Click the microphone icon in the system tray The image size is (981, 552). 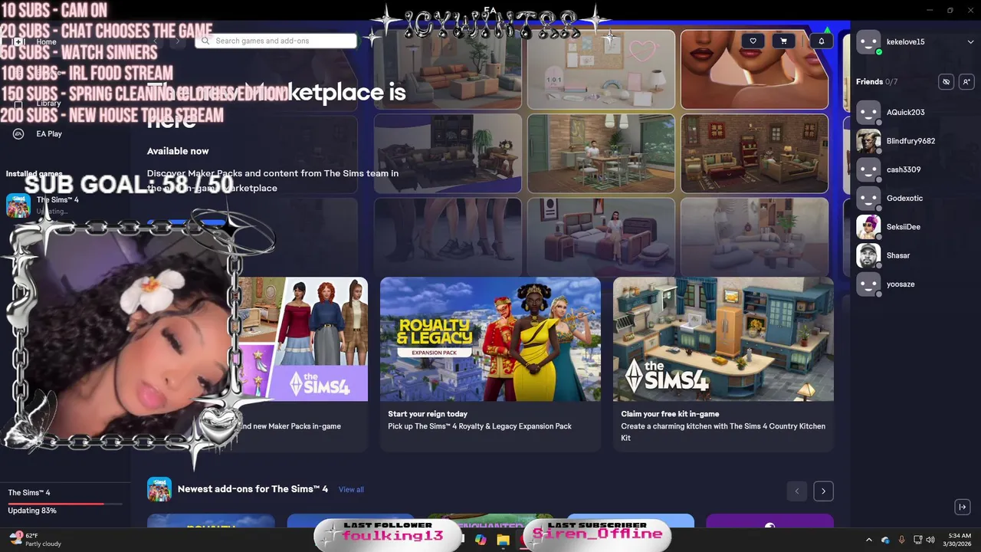click(901, 540)
